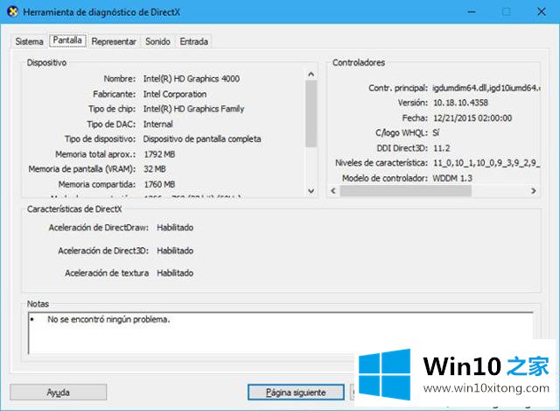
Task: Click the Controladores horizontal scrollbar thumb
Action: 405,191
